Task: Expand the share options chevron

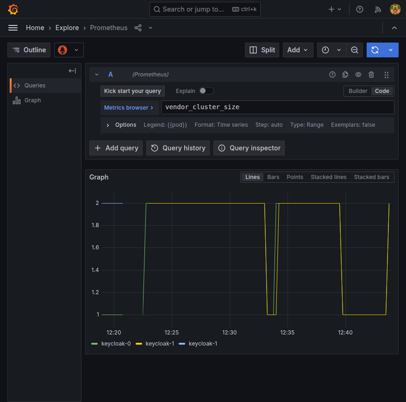Action: pyautogui.click(x=150, y=28)
